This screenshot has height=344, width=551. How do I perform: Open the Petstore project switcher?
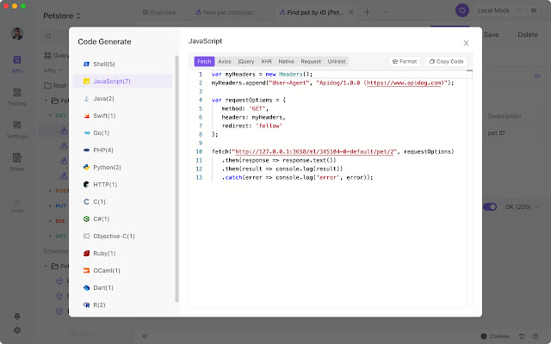click(x=62, y=15)
